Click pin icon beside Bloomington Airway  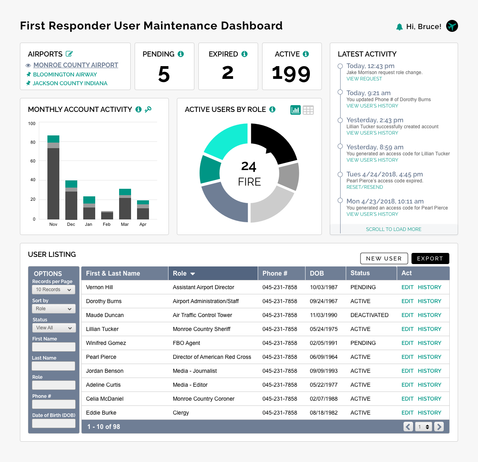pos(28,74)
